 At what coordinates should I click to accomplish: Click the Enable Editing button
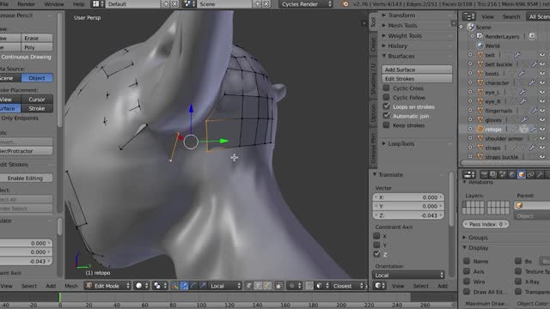pos(25,178)
